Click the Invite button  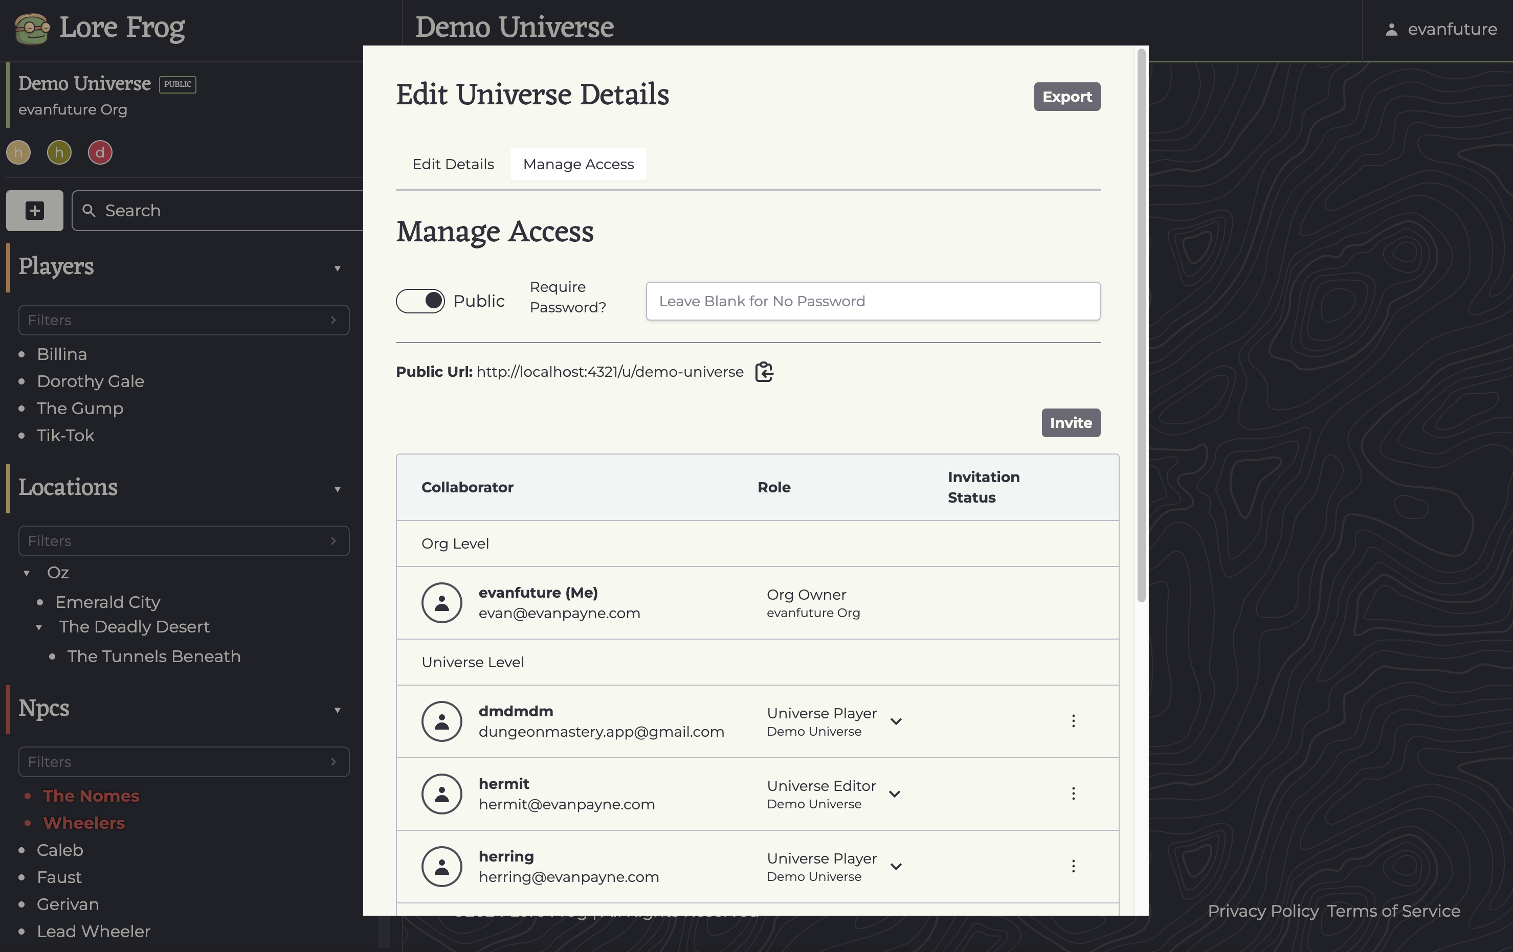(1070, 423)
